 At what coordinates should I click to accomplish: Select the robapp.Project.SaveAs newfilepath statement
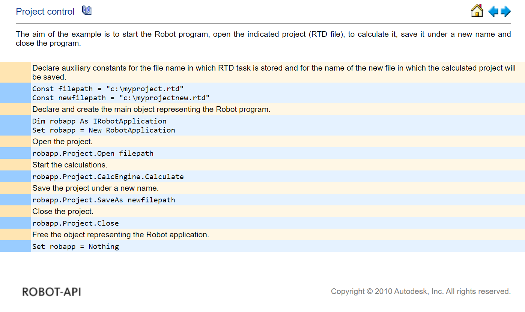[x=104, y=200]
